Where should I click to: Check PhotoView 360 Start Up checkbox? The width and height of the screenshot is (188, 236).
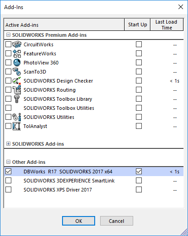click(139, 63)
